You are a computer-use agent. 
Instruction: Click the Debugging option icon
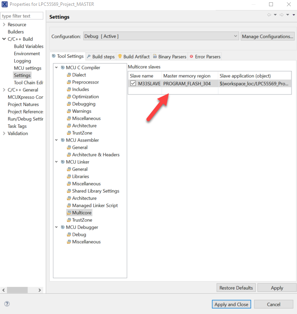click(69, 104)
